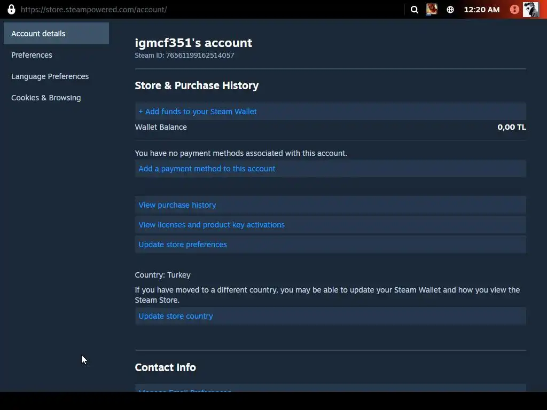Screen dimensions: 547x410
Task: Open Cookies & Browsing settings
Action: [x=46, y=98]
